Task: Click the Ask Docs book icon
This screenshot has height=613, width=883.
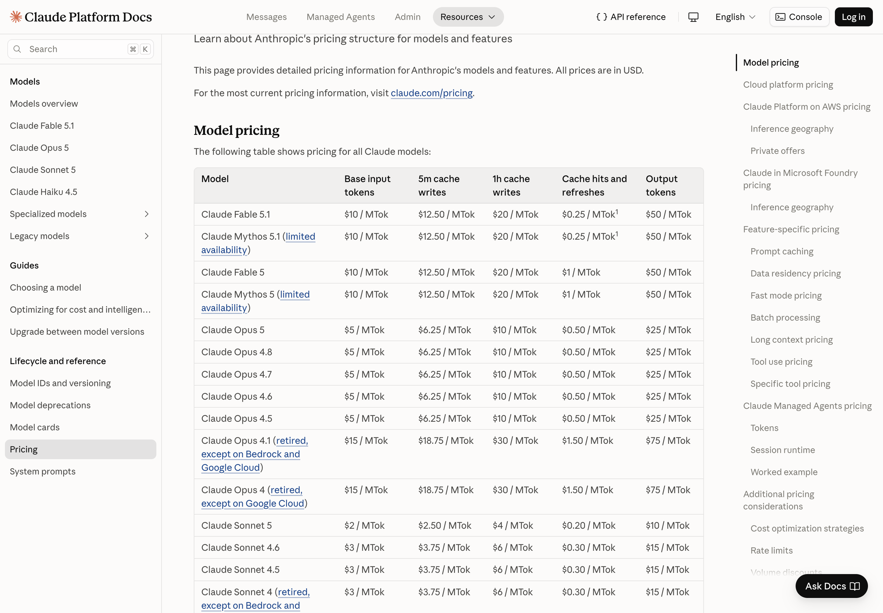Action: point(854,586)
